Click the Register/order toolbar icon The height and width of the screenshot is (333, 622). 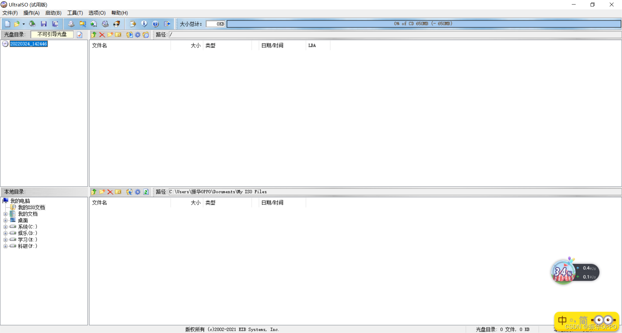coord(133,24)
